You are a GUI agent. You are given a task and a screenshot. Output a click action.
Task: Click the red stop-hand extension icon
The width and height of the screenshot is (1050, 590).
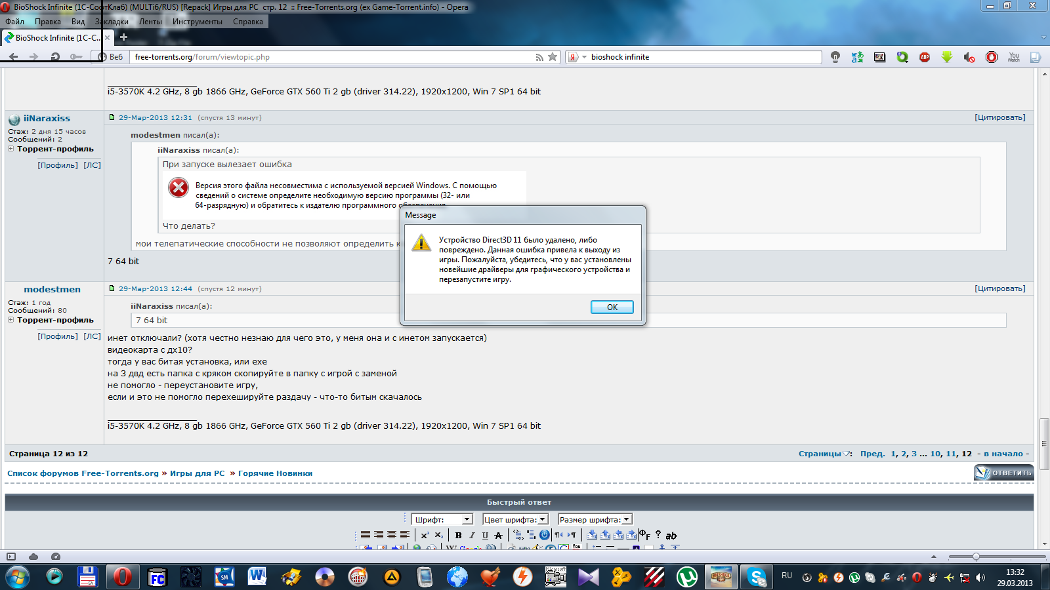(x=992, y=57)
